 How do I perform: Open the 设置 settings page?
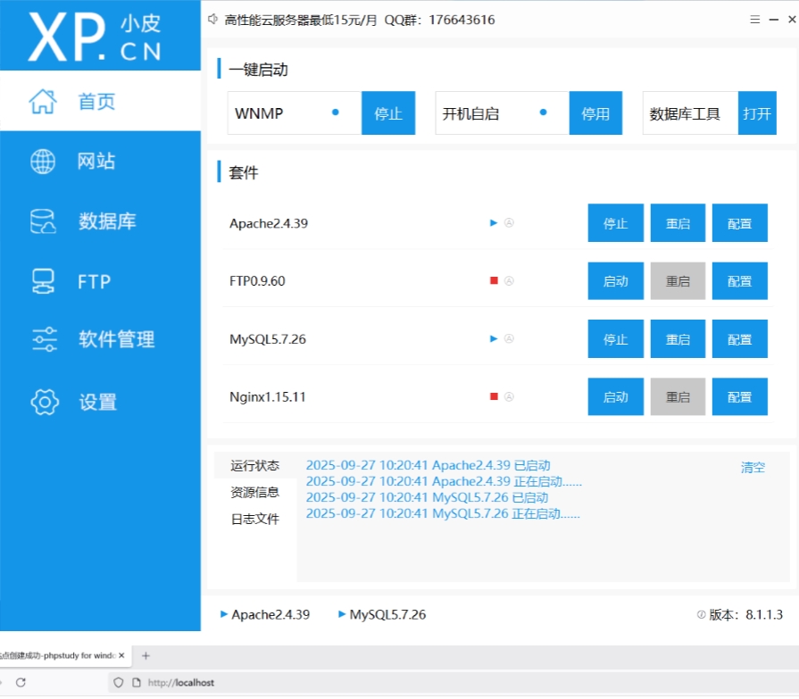pyautogui.click(x=100, y=402)
